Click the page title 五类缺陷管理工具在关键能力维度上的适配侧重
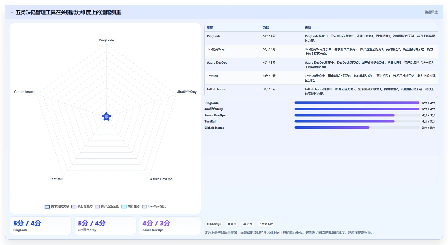448x245 pixels. tap(68, 12)
